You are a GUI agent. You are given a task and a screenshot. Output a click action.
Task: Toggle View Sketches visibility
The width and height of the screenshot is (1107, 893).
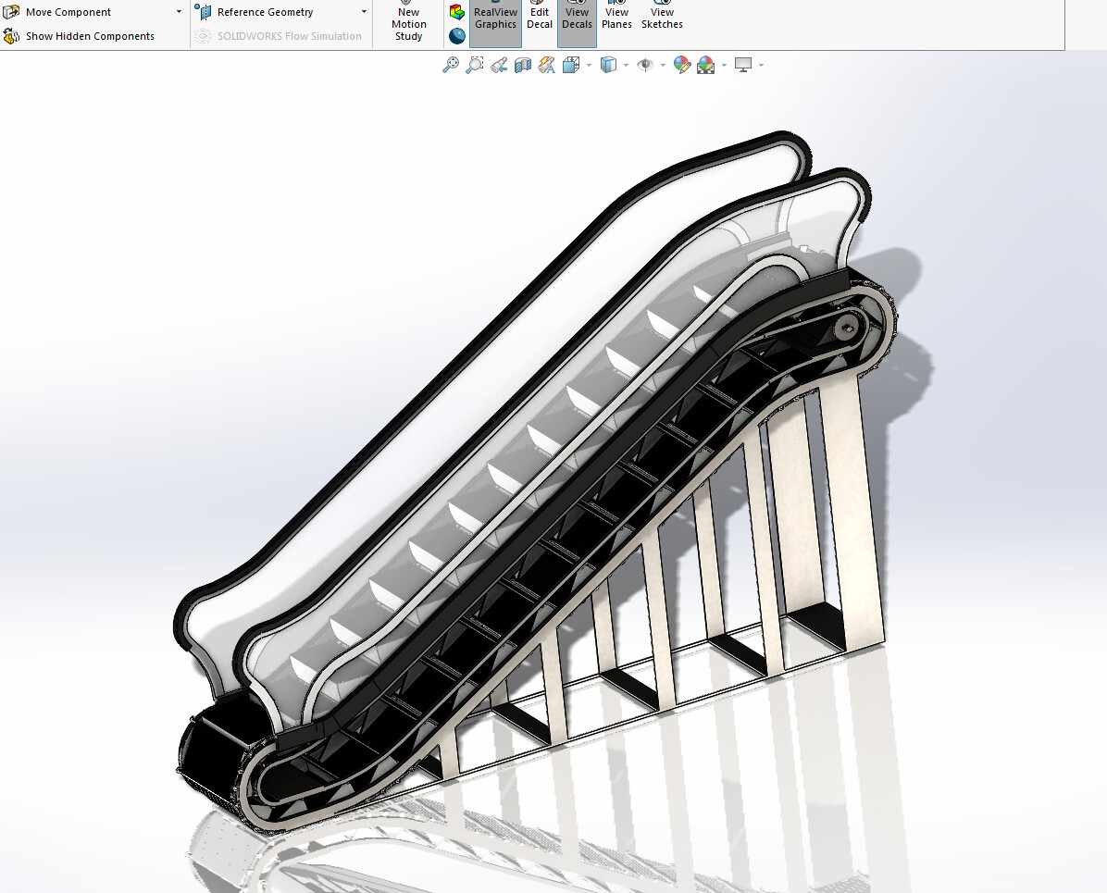[x=662, y=19]
